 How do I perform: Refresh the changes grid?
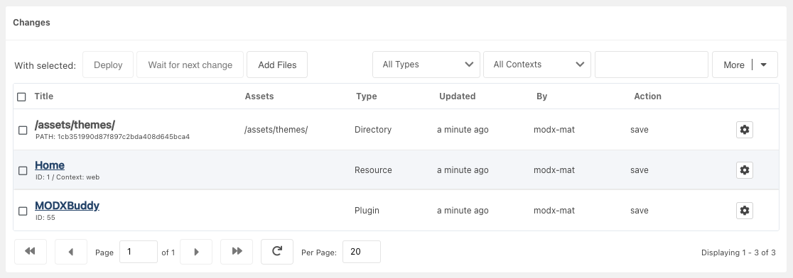277,252
